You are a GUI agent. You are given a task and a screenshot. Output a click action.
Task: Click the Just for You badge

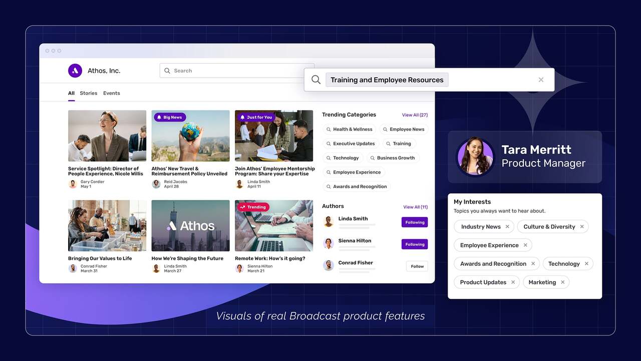click(255, 117)
